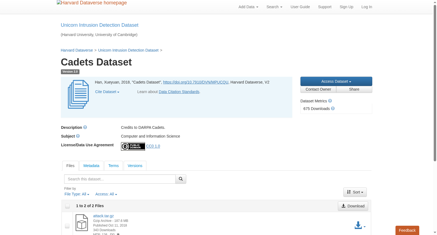Open the dataset DOI link
Viewport: 437px width, 235px height.
pos(196,82)
